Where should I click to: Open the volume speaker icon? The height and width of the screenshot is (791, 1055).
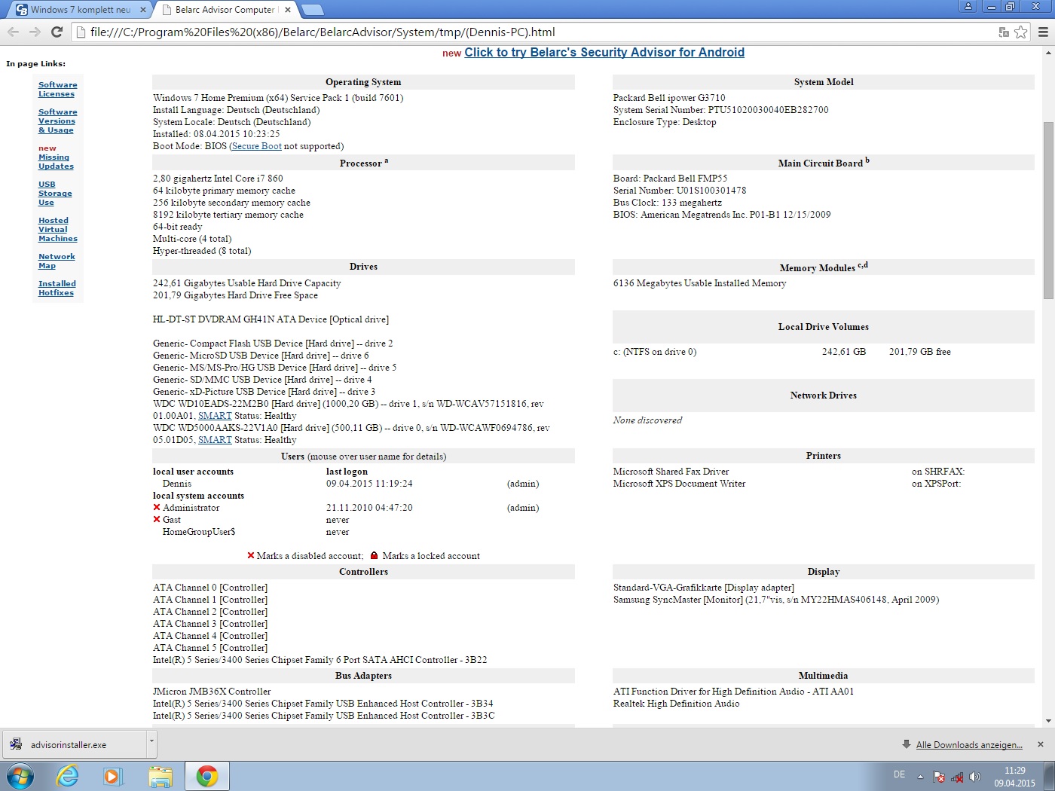click(x=975, y=777)
